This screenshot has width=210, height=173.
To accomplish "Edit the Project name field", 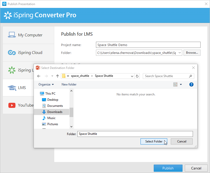I will (x=148, y=45).
